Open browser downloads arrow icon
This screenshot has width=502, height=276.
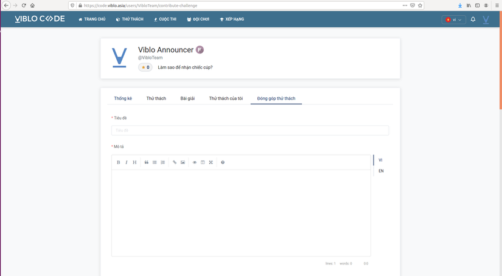(460, 5)
